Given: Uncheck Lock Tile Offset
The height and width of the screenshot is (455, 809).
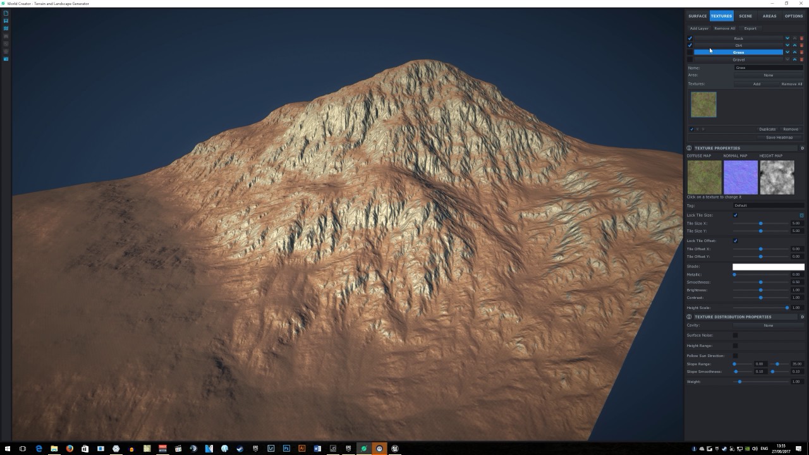Looking at the screenshot, I should pyautogui.click(x=735, y=241).
